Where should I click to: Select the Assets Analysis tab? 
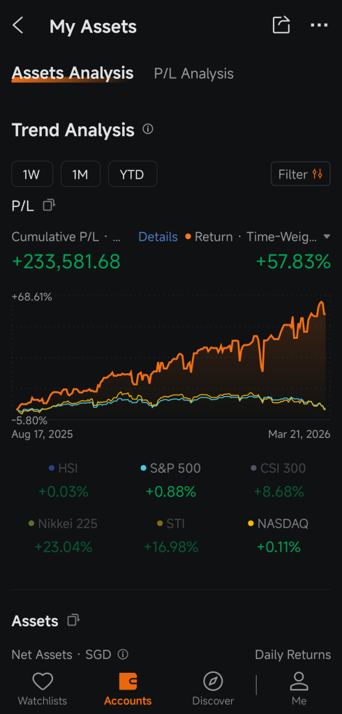click(73, 73)
